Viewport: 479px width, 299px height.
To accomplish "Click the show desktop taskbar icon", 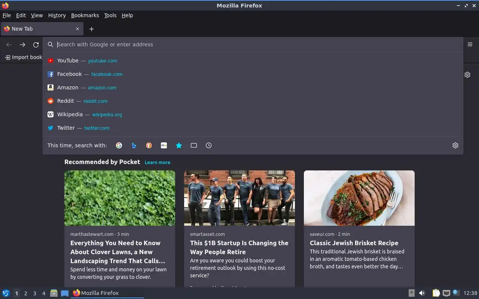I will click(x=65, y=293).
